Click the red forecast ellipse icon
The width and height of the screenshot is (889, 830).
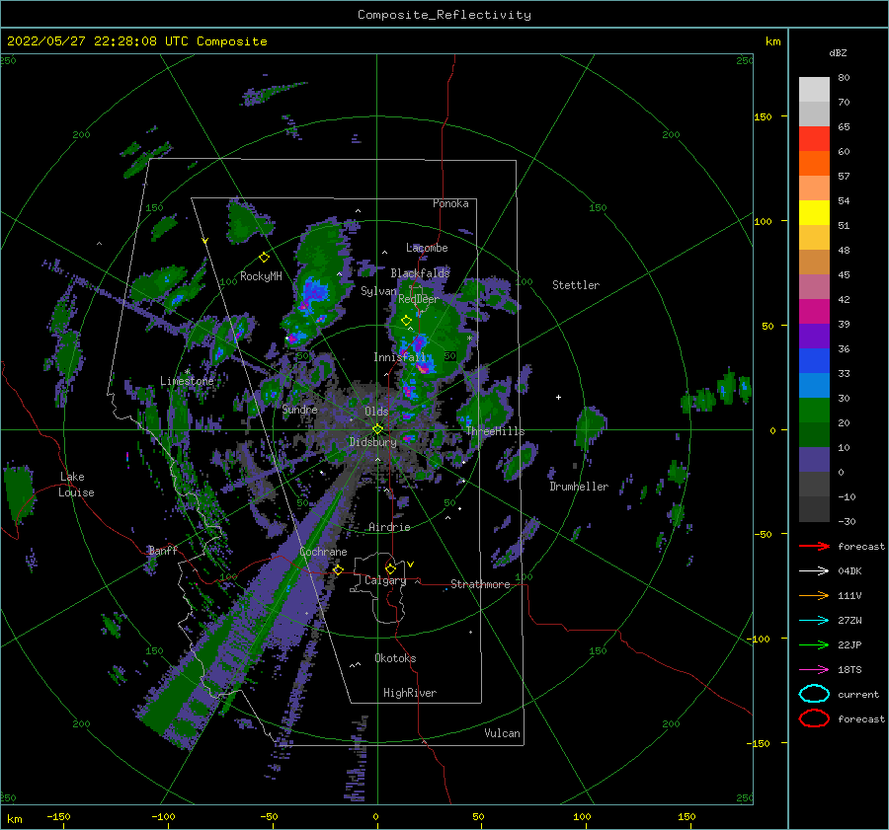pos(814,718)
